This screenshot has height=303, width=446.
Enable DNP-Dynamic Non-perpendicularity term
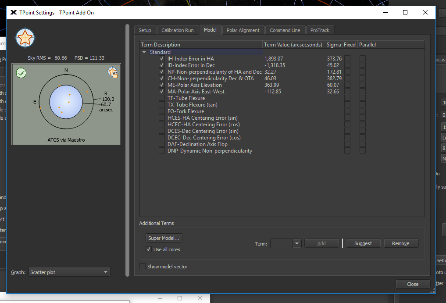coord(162,150)
